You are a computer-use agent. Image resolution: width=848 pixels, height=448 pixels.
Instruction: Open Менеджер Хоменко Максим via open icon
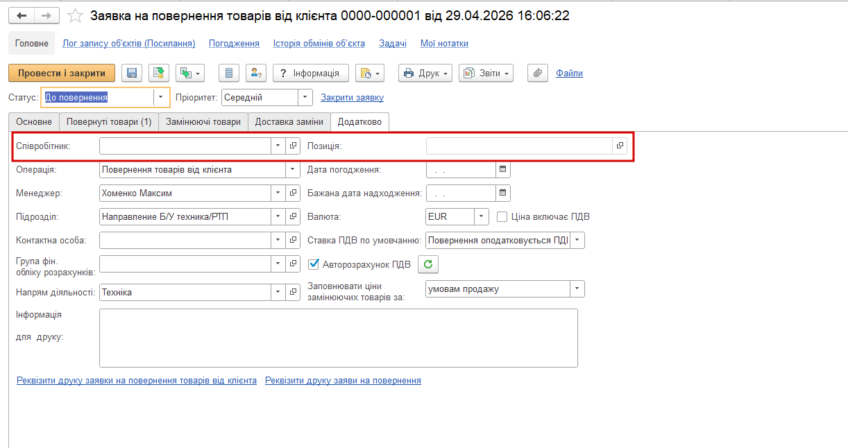click(293, 193)
